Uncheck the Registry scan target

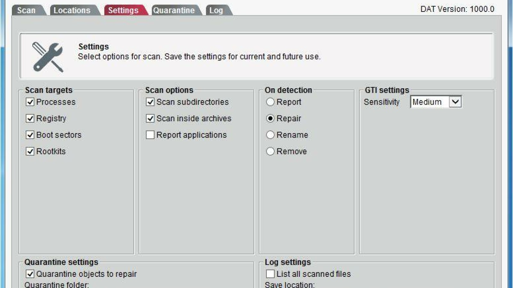[x=29, y=118]
